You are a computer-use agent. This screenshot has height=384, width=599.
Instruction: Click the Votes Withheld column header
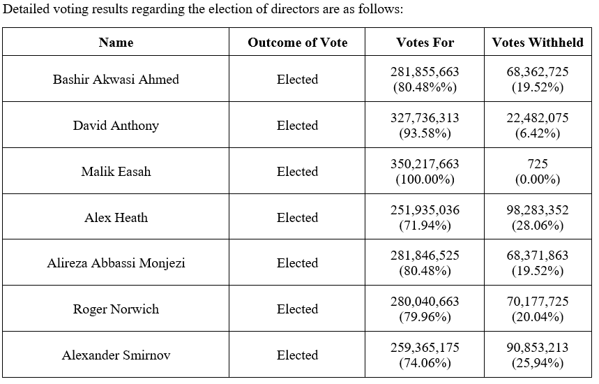point(538,43)
